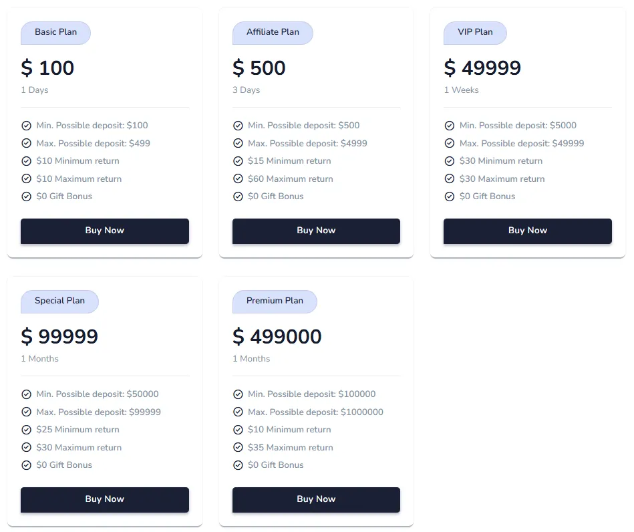
Task: Click the checkmark next to VIP Plan's Gift Bonus
Action: pos(450,196)
